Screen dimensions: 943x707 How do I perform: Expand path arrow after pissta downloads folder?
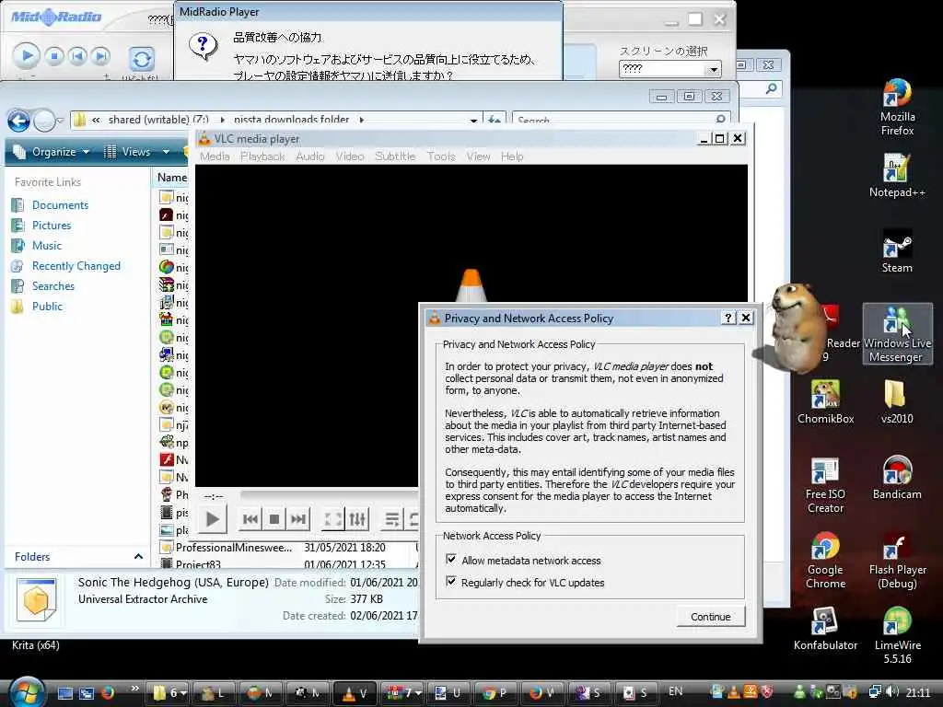click(361, 120)
